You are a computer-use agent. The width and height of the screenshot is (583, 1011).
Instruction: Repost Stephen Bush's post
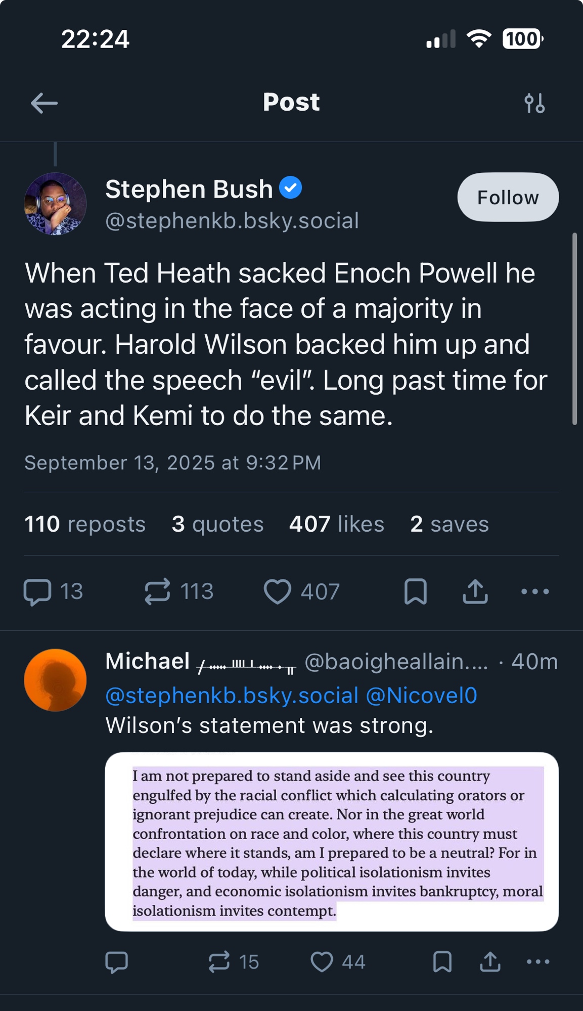tap(157, 591)
